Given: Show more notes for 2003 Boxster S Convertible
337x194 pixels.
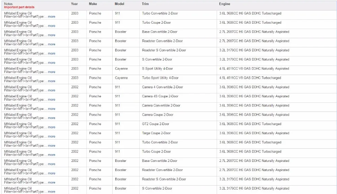Looking at the screenshot, I should [x=52, y=63].
